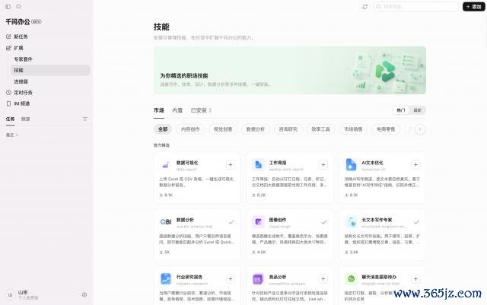
Task: Add the 行业研究报告 skill with plus
Action: pyautogui.click(x=231, y=279)
